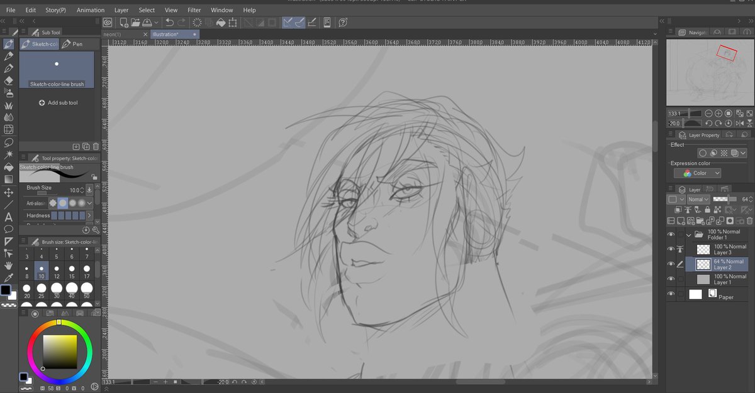Select the Text tool (A icon)
This screenshot has height=393, width=755.
(x=9, y=217)
